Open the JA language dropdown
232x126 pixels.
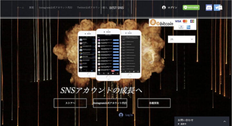181,39
